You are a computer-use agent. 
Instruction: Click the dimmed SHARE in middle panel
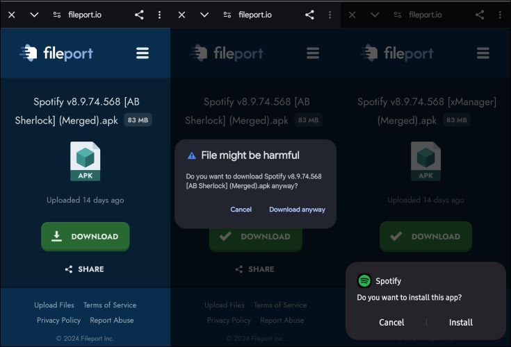coord(255,269)
